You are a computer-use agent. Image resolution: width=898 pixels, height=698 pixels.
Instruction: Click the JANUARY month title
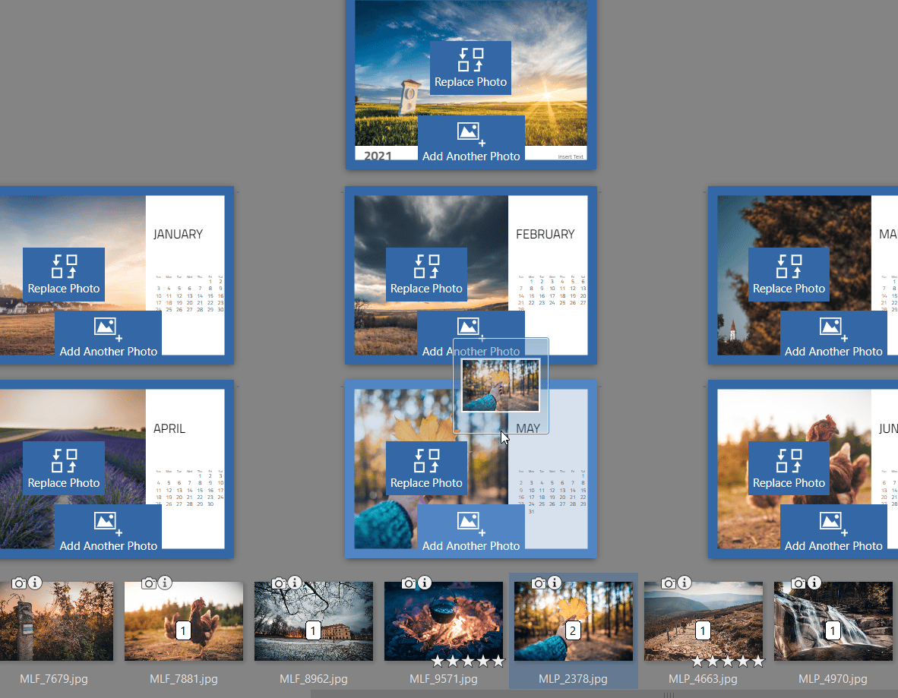[178, 234]
